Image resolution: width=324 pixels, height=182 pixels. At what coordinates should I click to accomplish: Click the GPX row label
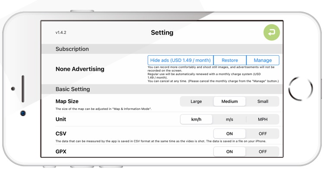click(x=61, y=151)
